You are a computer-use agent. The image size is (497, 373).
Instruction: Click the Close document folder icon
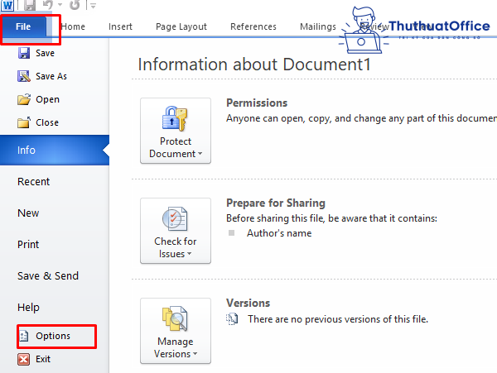(x=24, y=122)
